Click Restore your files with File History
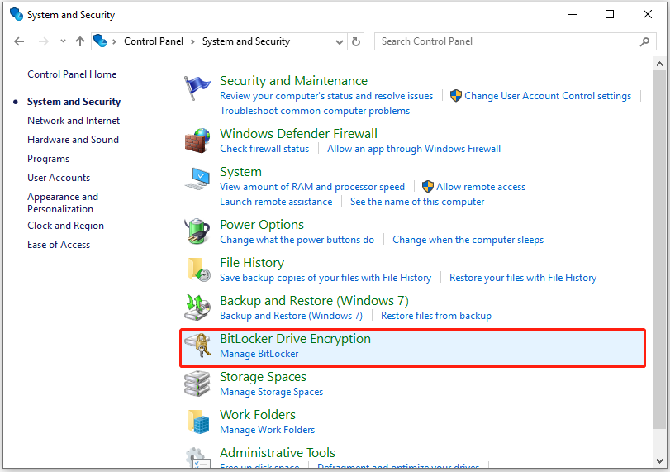 click(x=523, y=278)
